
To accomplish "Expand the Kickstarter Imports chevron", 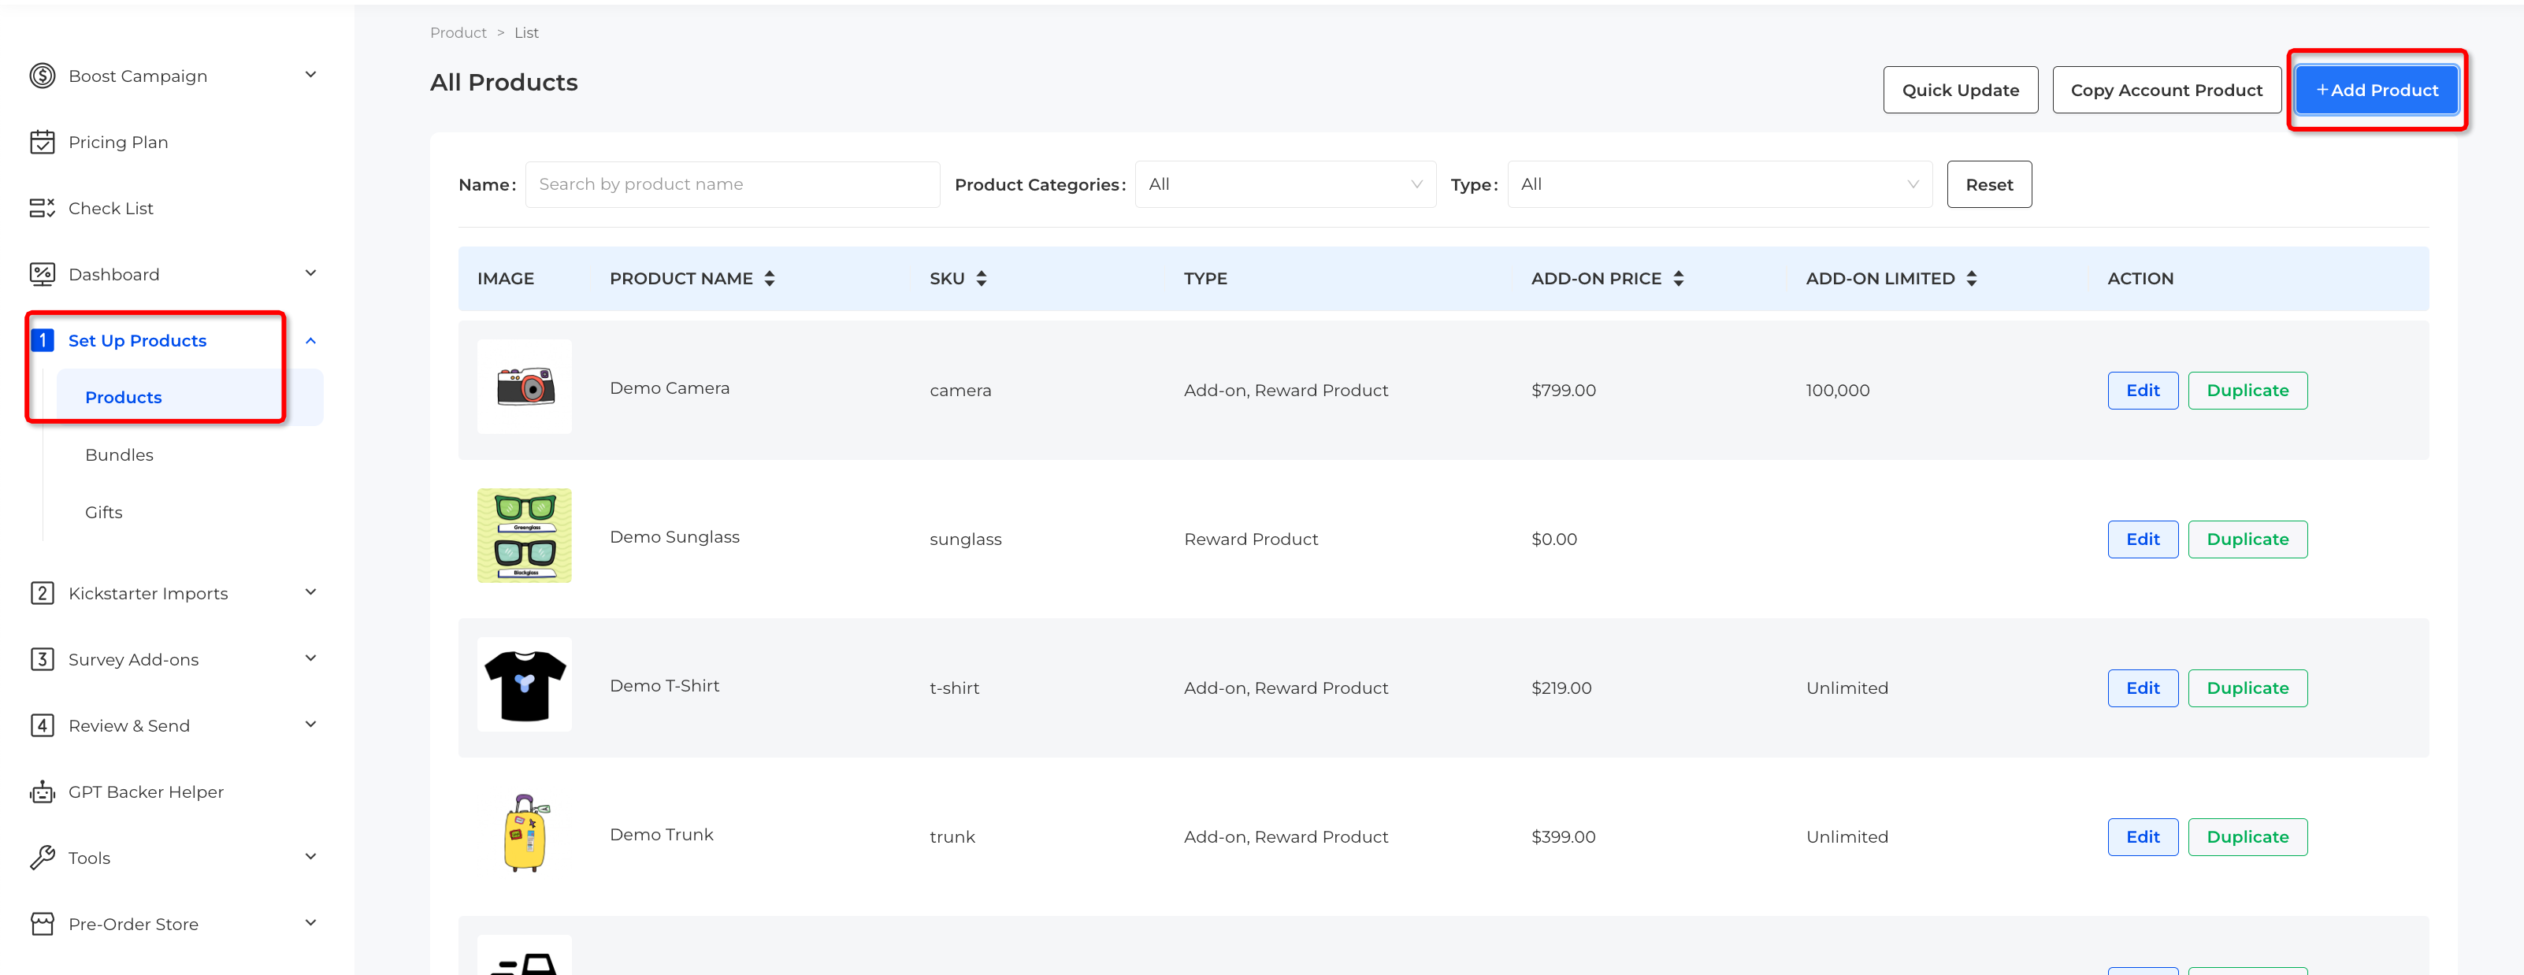I will (310, 592).
